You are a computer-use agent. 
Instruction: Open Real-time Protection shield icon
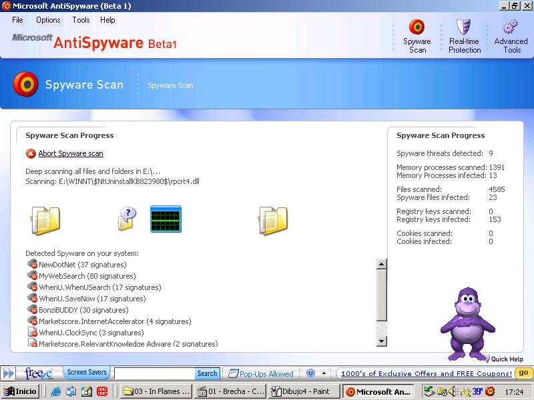(463, 27)
